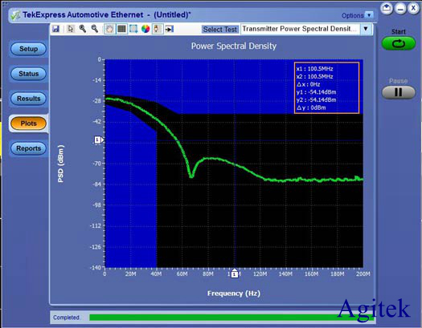Click the y1 : -54.14dBm readout line
Screen dimensions: 422x328
(x=316, y=92)
